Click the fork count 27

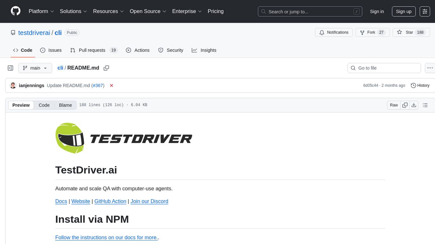click(381, 32)
